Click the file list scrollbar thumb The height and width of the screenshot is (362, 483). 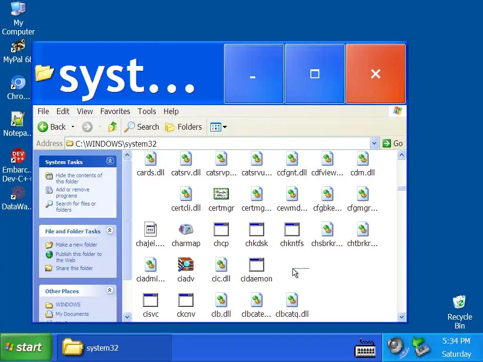pyautogui.click(x=401, y=188)
